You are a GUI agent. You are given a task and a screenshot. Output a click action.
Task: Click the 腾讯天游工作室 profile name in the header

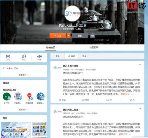coord(71,25)
